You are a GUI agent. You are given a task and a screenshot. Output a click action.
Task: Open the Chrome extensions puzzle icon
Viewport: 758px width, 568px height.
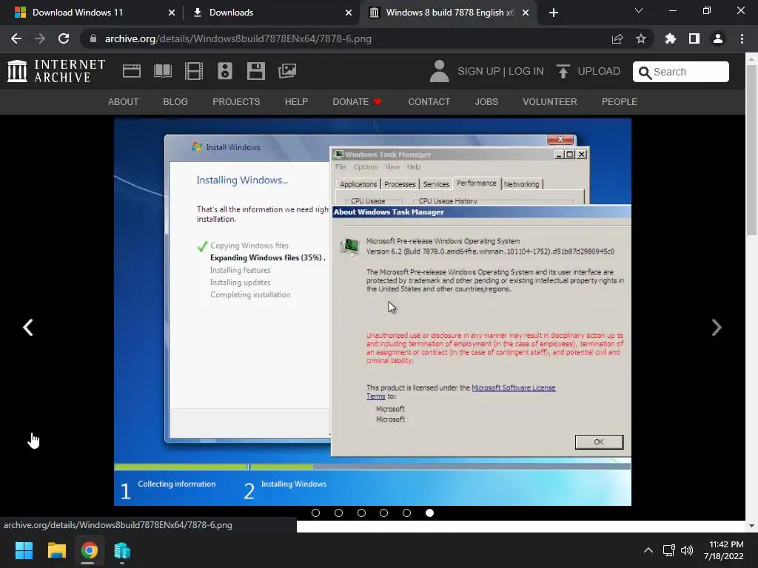(x=671, y=38)
